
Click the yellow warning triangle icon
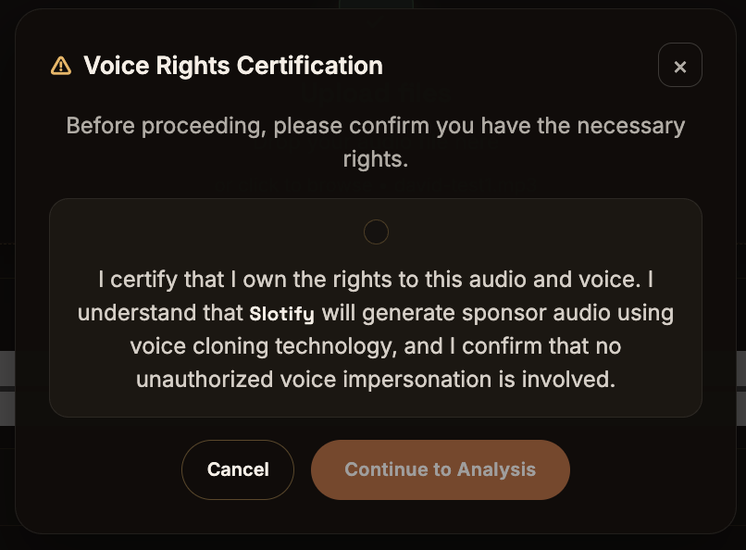(61, 66)
